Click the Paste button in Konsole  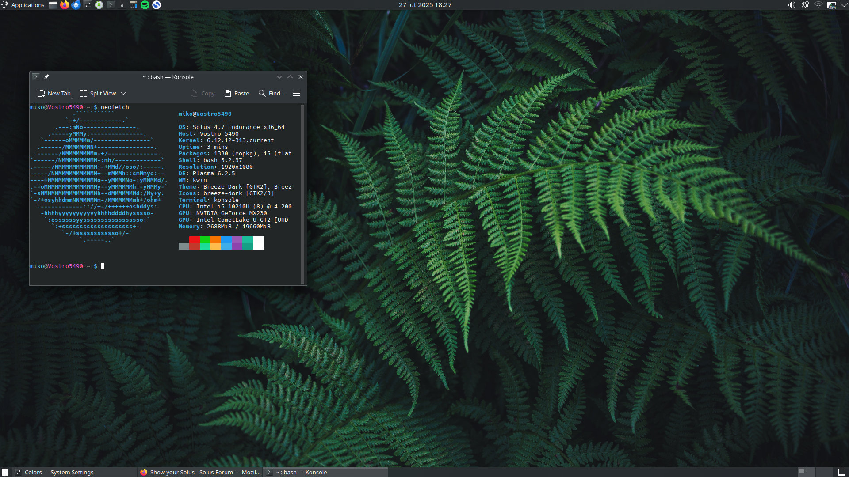tap(237, 93)
